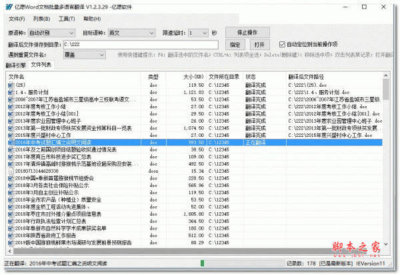Select the row 2013年第一批财政专项扶贫发展资金预算科目一览表
This screenshot has height=275, width=400.
click(x=195, y=128)
